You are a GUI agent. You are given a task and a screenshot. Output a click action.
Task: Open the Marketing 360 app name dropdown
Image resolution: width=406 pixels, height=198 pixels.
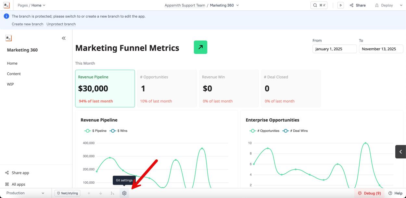click(x=224, y=5)
